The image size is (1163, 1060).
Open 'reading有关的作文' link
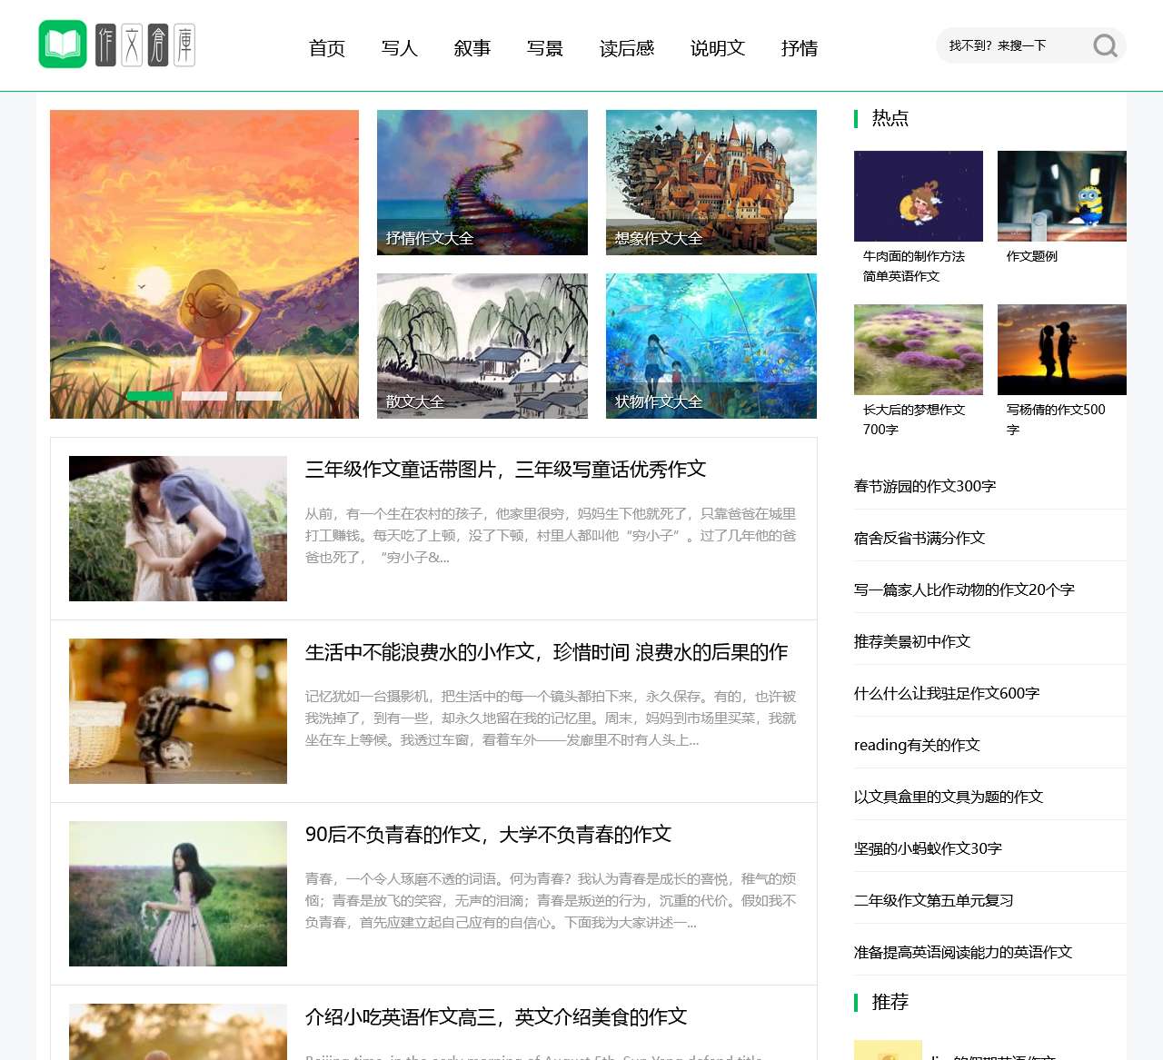point(917,745)
